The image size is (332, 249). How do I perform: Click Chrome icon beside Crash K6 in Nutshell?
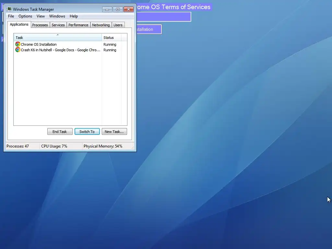[18, 50]
